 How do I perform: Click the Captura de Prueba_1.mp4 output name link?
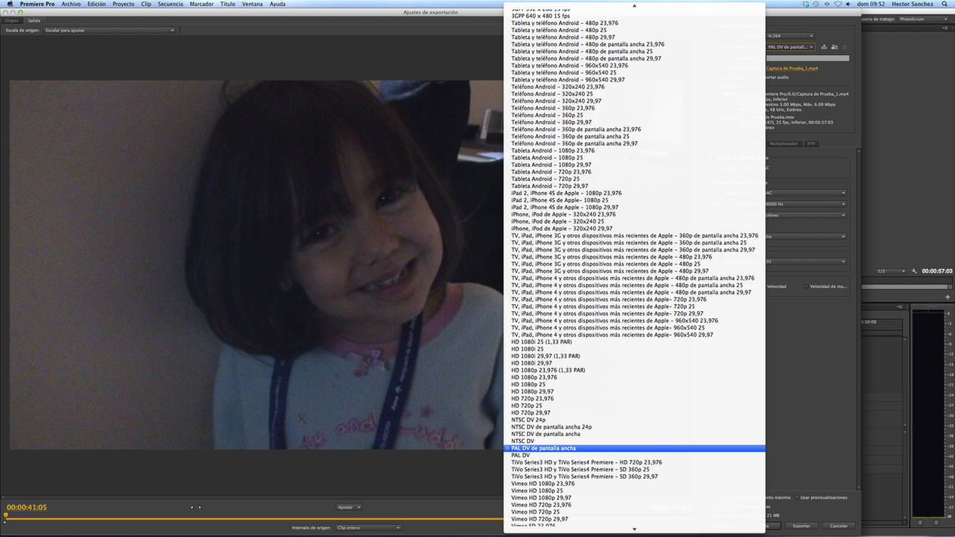(x=792, y=68)
